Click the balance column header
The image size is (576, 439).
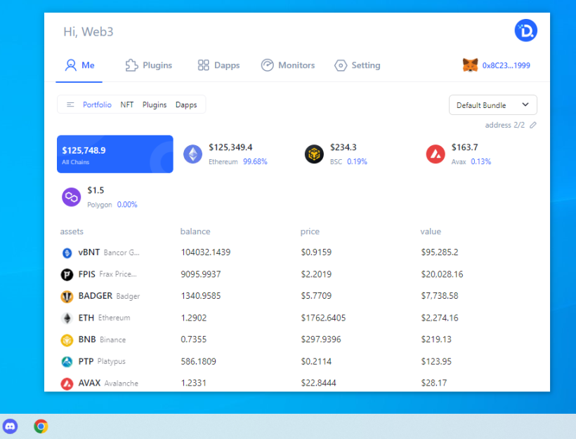click(195, 231)
